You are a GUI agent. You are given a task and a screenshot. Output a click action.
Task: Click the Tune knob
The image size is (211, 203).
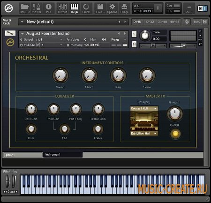coord(145,36)
